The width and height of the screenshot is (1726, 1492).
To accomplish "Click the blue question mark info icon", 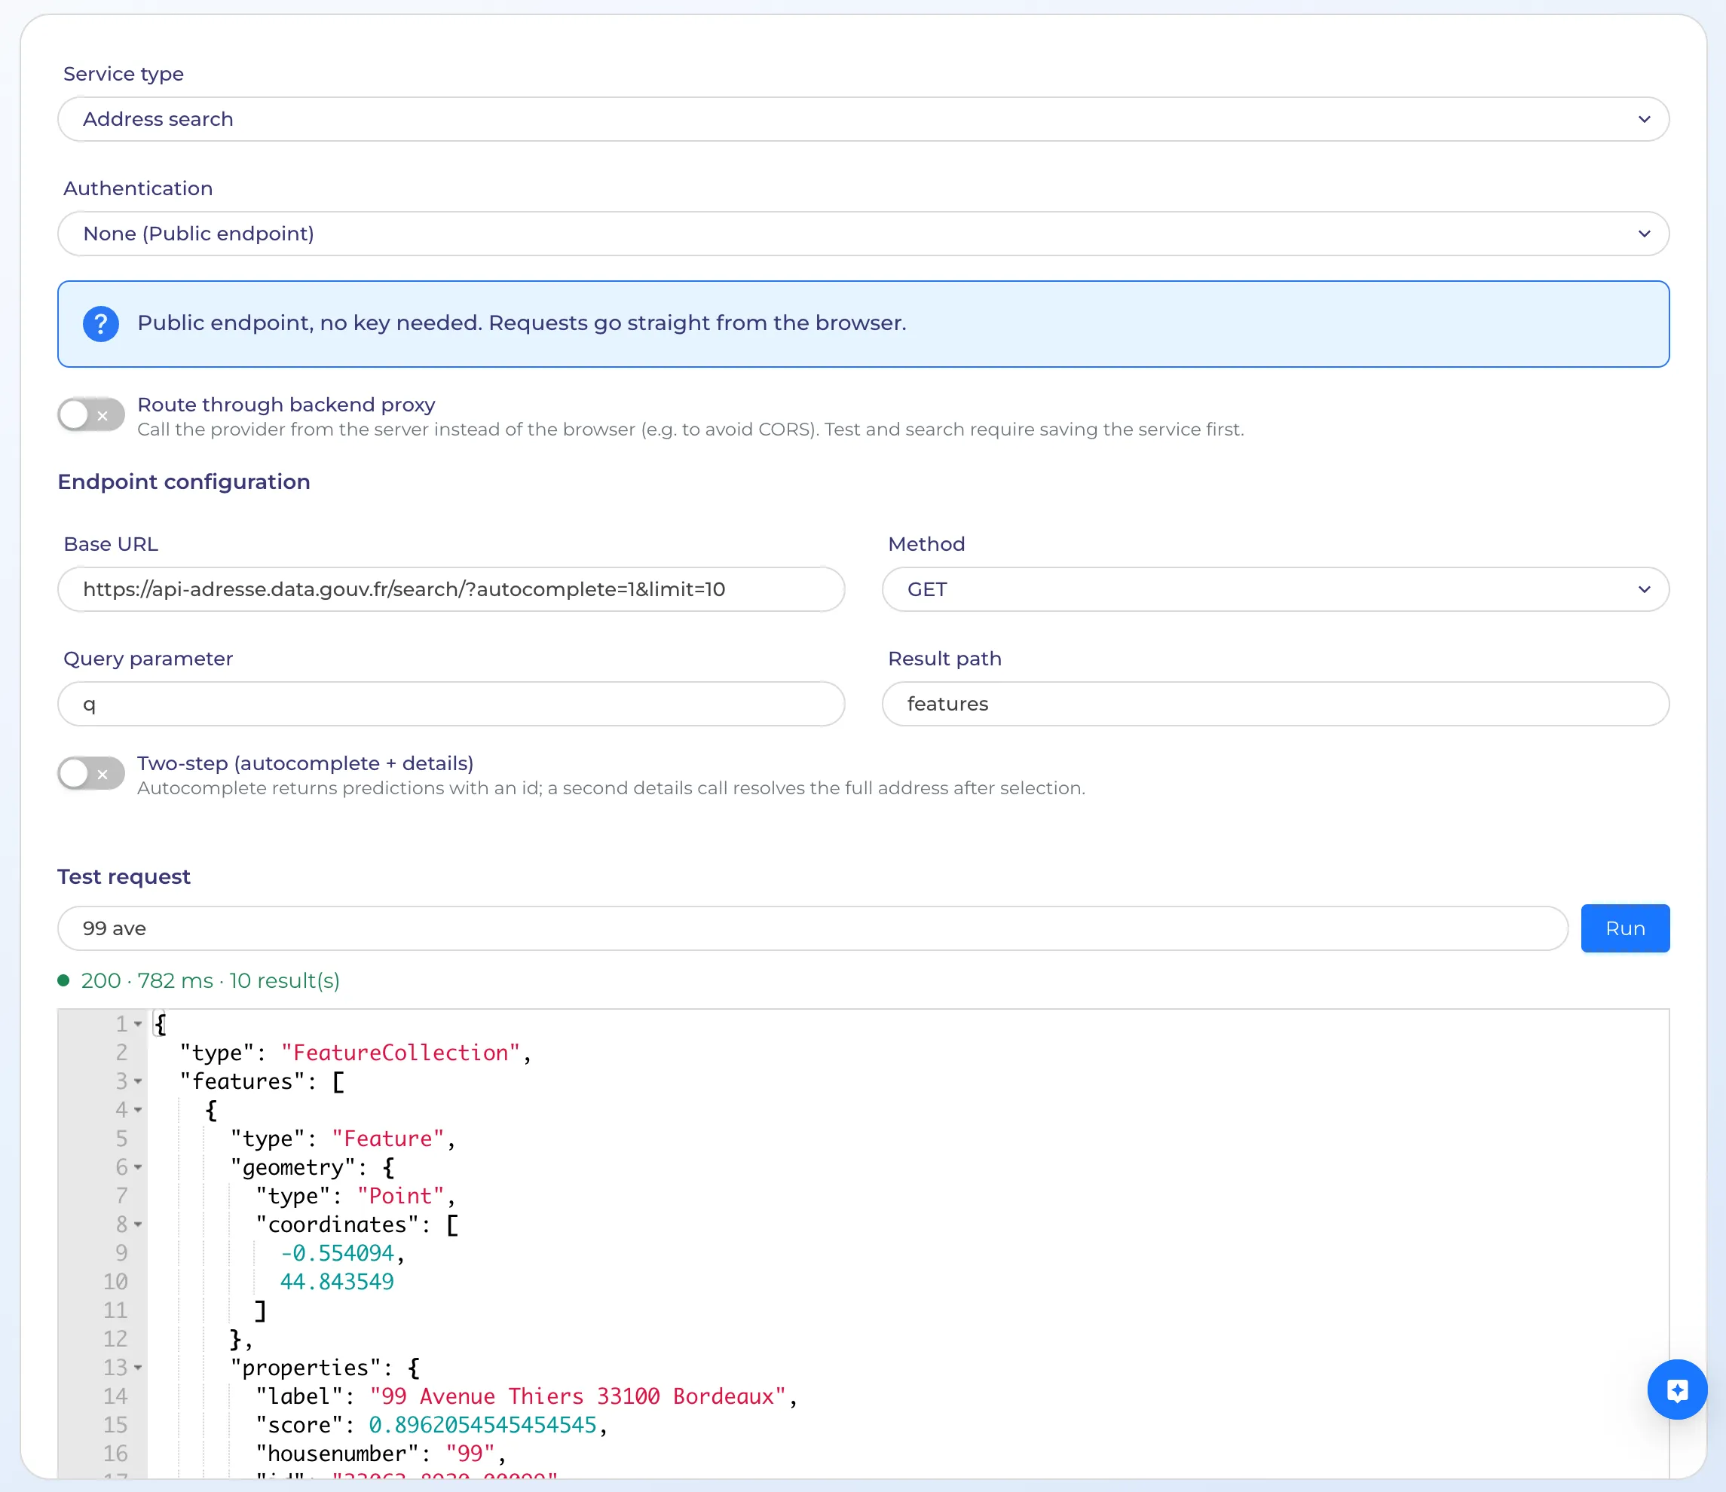I will coord(101,324).
